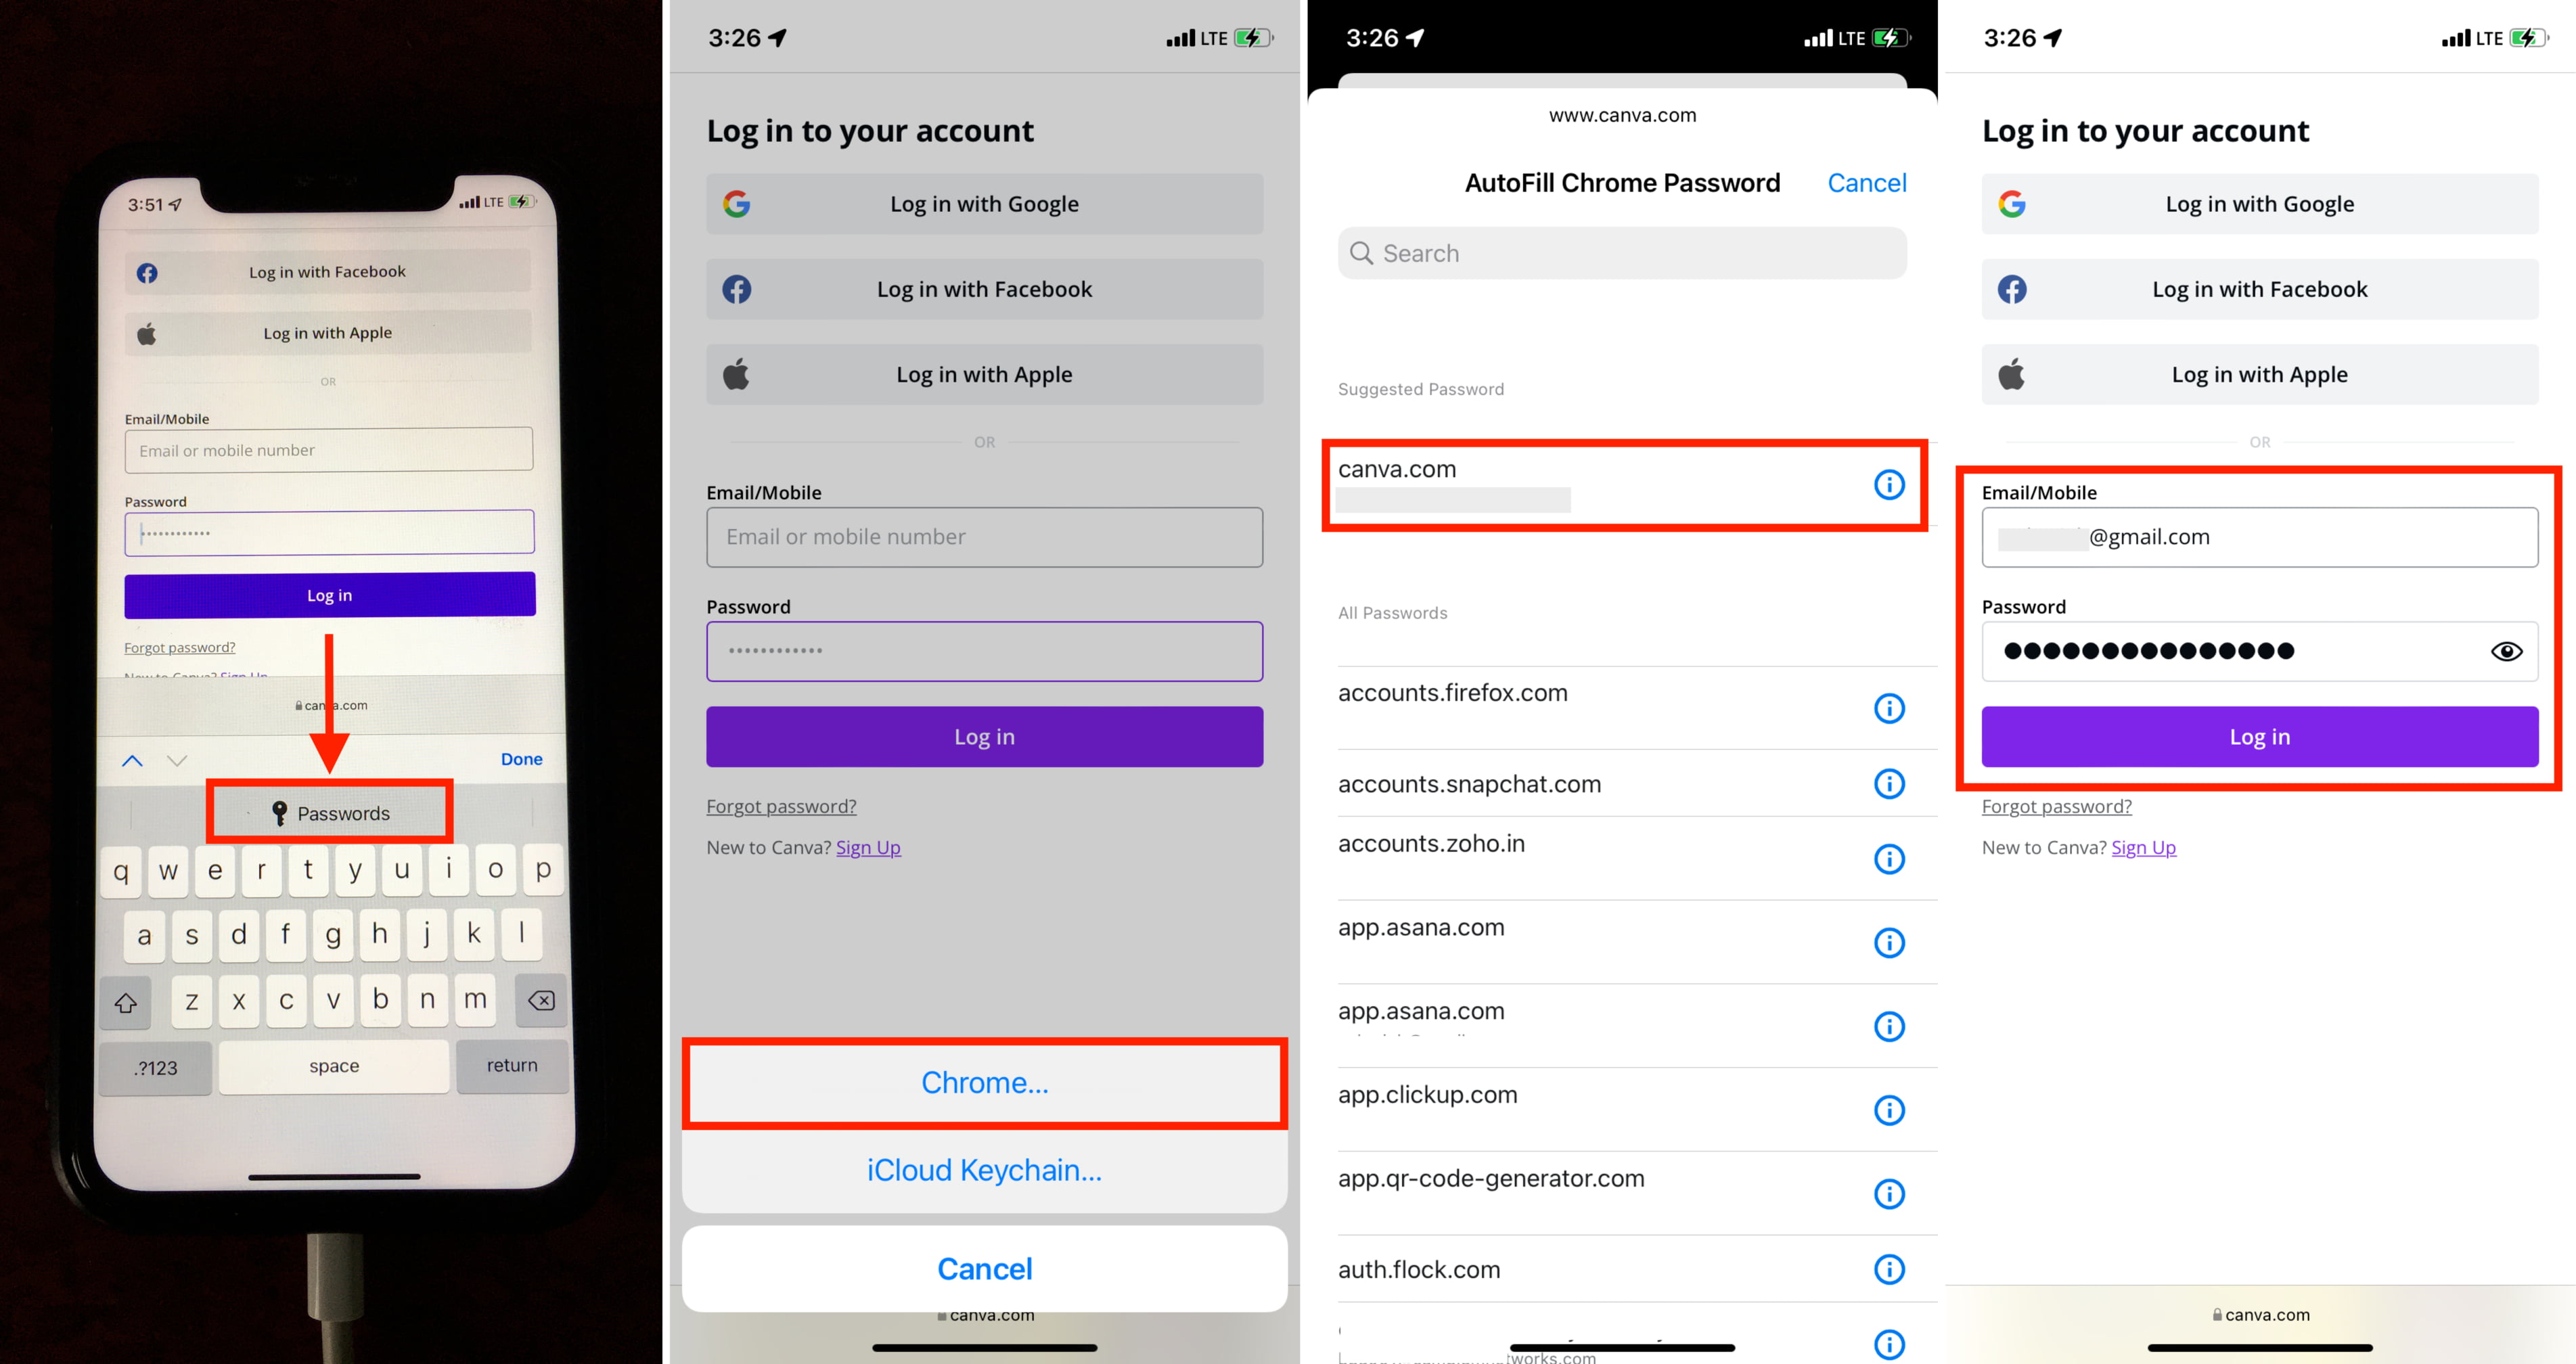Tap Done above the keyboard
Image resolution: width=2576 pixels, height=1364 pixels.
521,759
